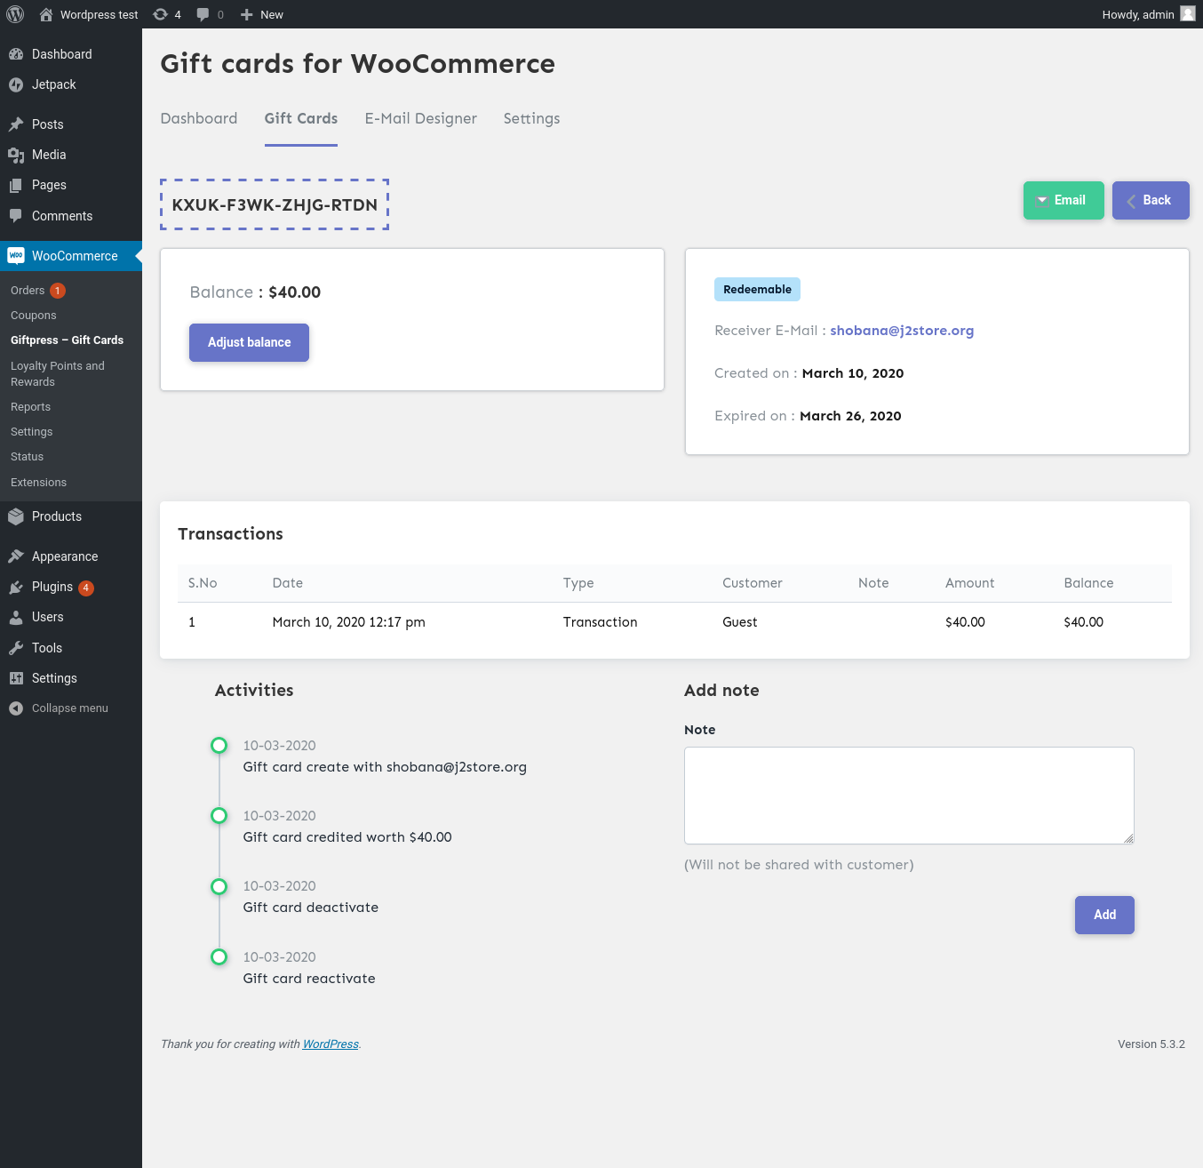Click the green Email button label

pyautogui.click(x=1070, y=200)
